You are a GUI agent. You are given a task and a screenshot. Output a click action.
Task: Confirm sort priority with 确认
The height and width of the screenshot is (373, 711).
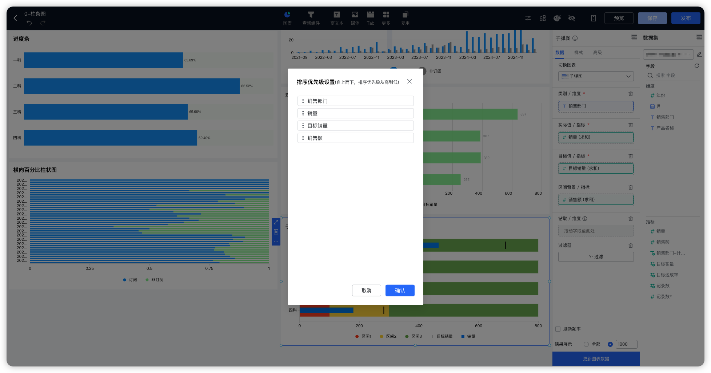400,291
